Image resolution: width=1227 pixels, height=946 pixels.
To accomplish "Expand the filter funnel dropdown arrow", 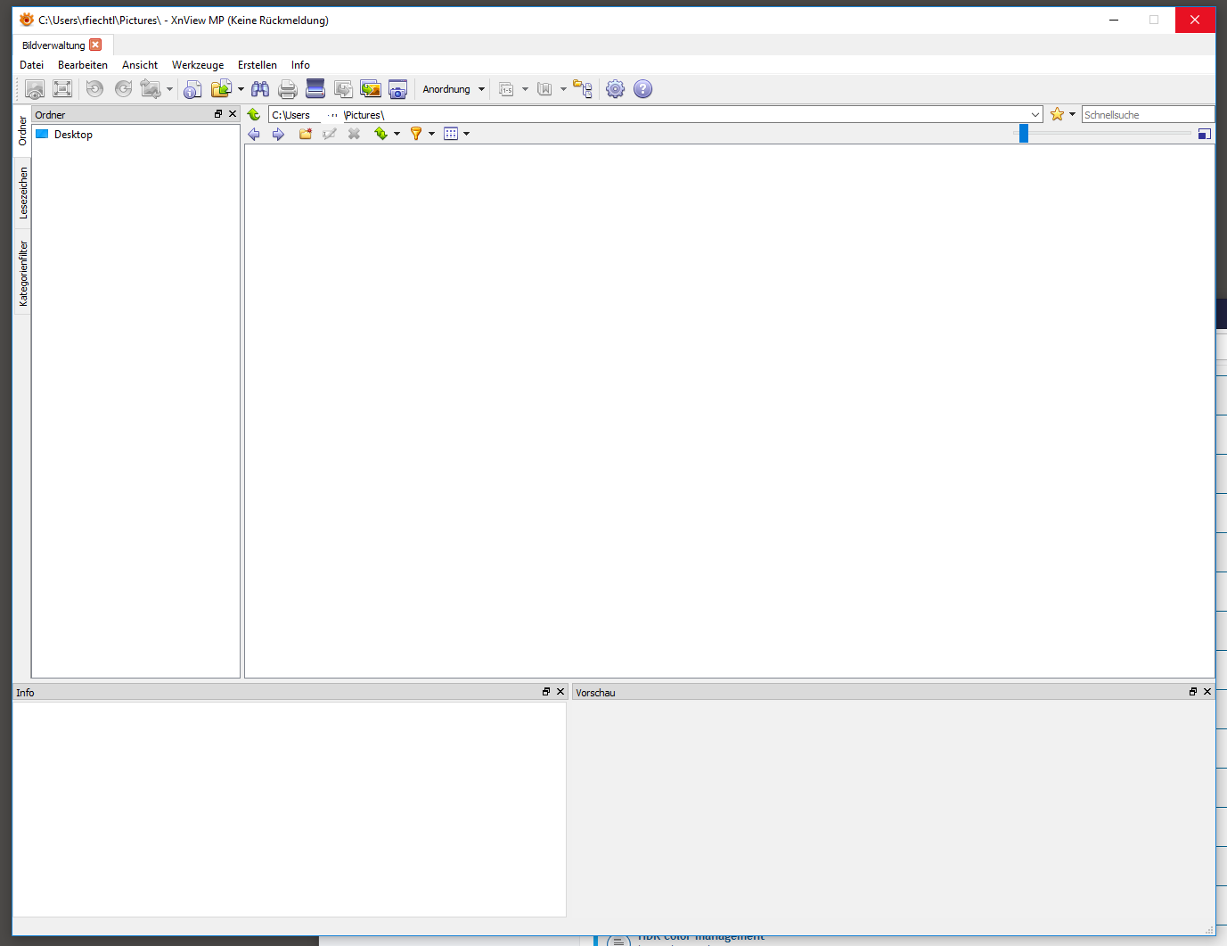I will 432,134.
